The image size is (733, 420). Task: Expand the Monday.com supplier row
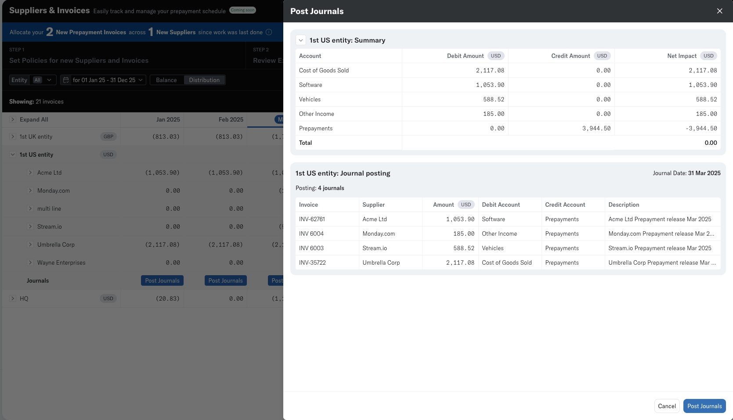[30, 190]
